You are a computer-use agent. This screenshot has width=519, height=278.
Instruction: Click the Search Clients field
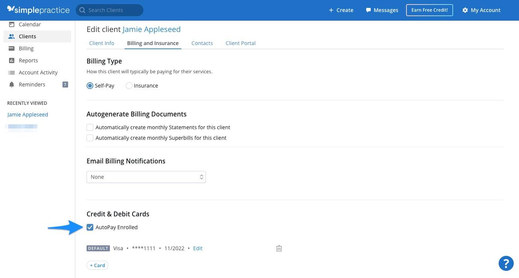(109, 10)
